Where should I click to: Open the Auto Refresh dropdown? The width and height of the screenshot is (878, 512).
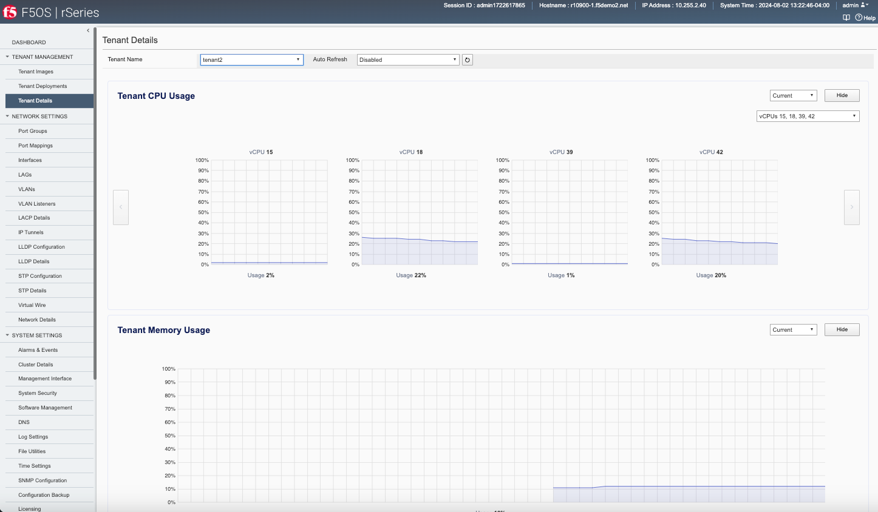408,59
